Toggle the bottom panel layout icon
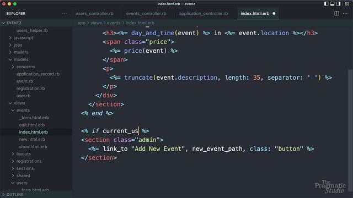The image size is (353, 198). pyautogui.click(x=332, y=4)
